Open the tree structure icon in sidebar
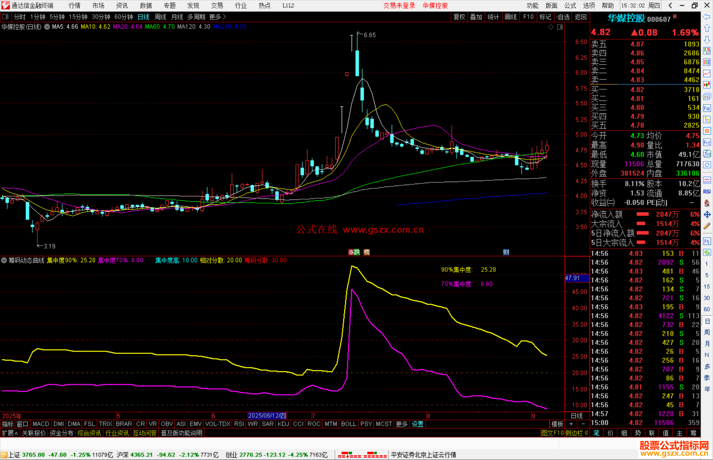713x460 pixels. 707,119
